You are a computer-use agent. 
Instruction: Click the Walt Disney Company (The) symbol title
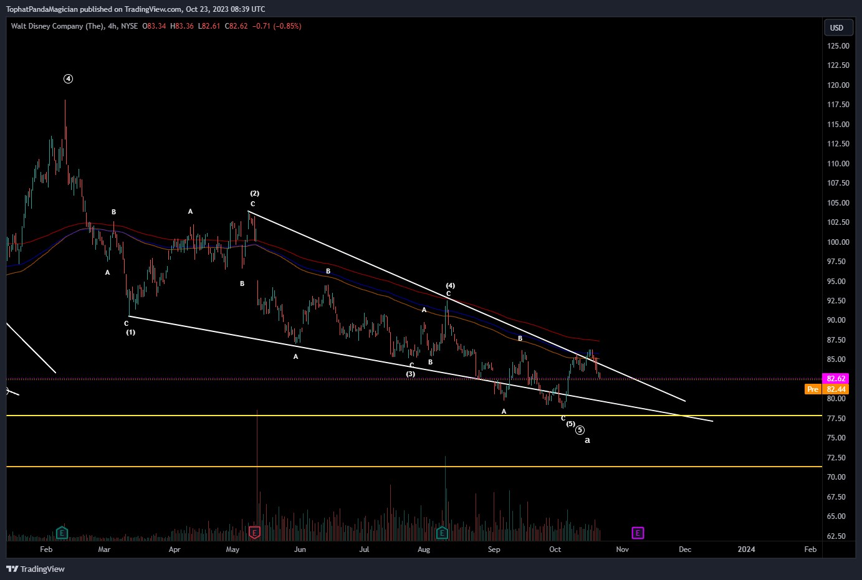[x=57, y=26]
